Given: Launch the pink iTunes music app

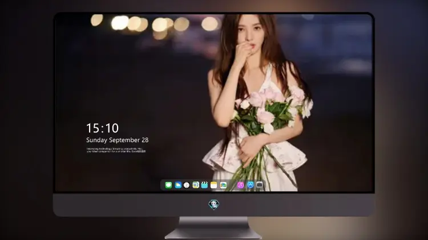Looking at the screenshot, I should pos(240,185).
